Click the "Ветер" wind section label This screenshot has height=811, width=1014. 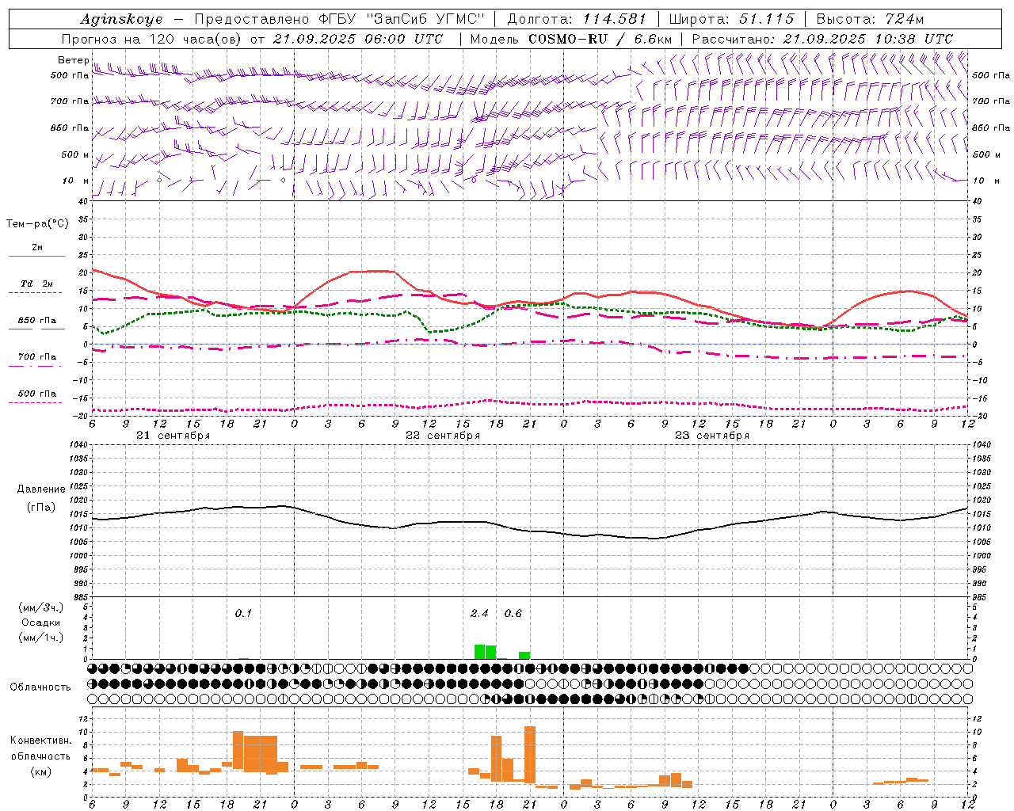[73, 60]
